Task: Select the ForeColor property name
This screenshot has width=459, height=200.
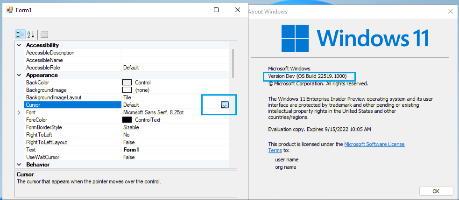Action: (36, 120)
